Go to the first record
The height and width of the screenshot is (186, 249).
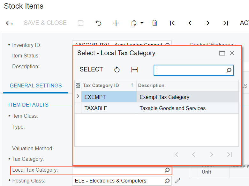click(172, 23)
